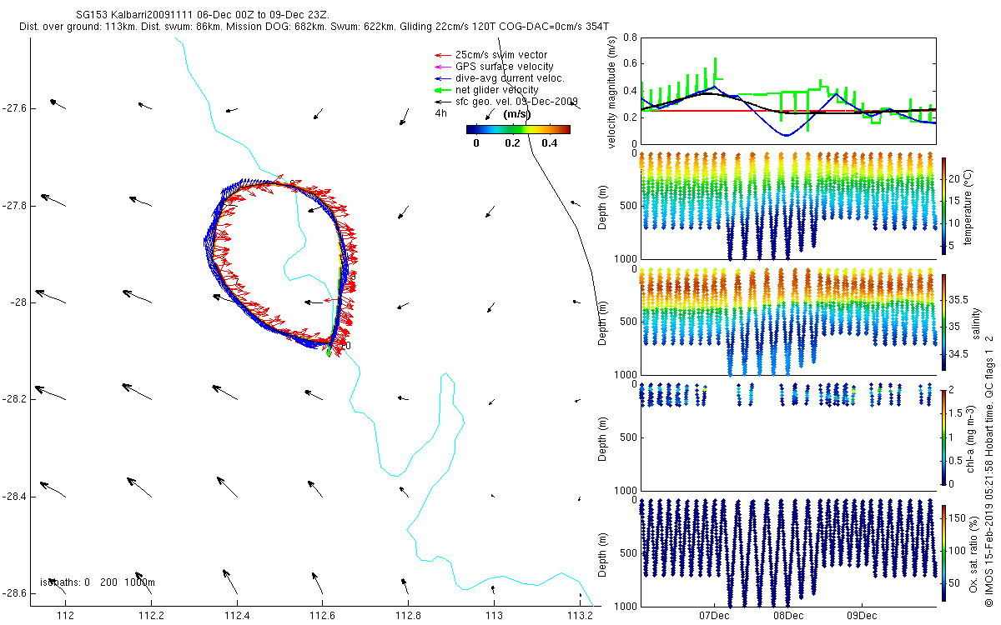Click the -28.6 latitude tick label
The height and width of the screenshot is (625, 1001).
pos(16,594)
